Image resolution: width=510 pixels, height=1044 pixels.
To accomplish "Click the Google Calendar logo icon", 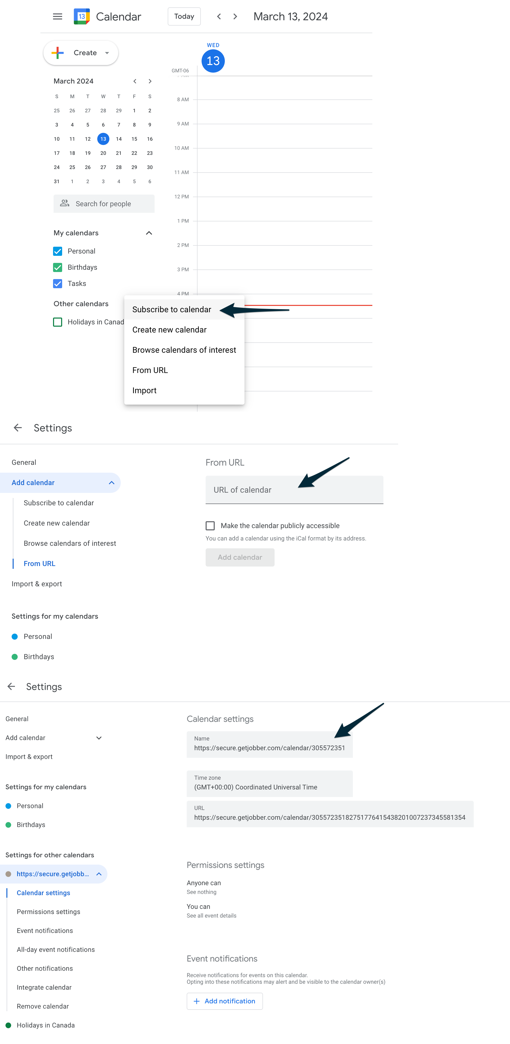I will pos(82,17).
